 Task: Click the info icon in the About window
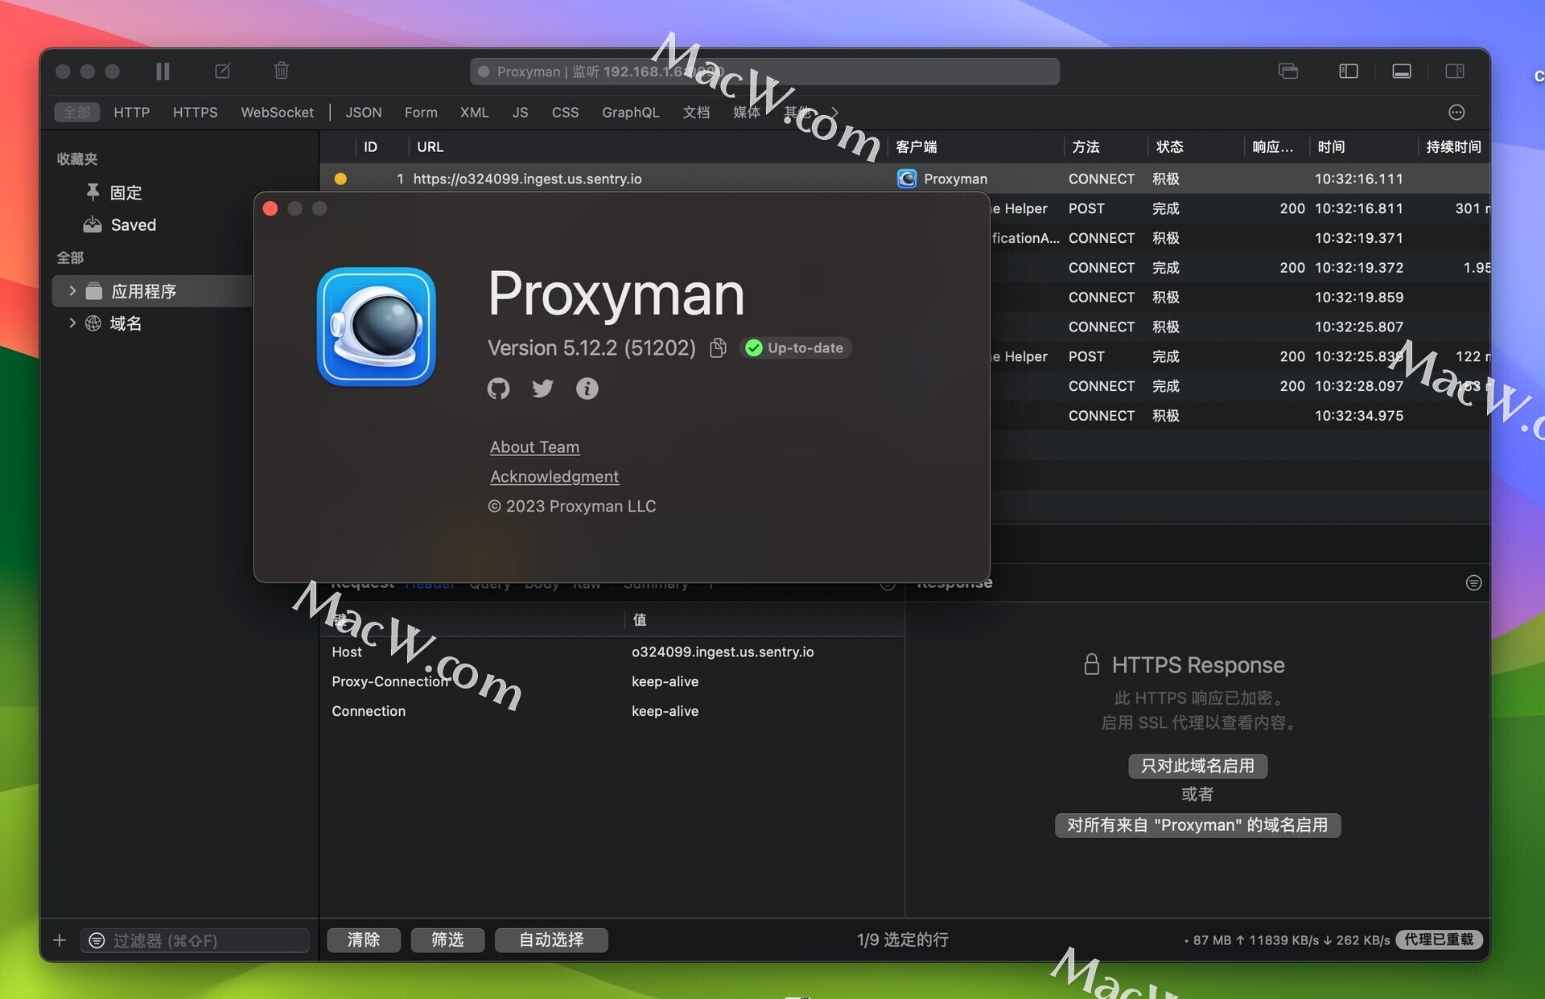(x=587, y=388)
